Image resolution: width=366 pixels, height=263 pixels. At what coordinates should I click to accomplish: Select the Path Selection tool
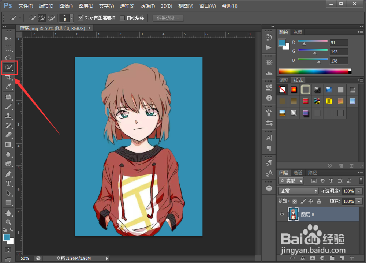(8, 193)
